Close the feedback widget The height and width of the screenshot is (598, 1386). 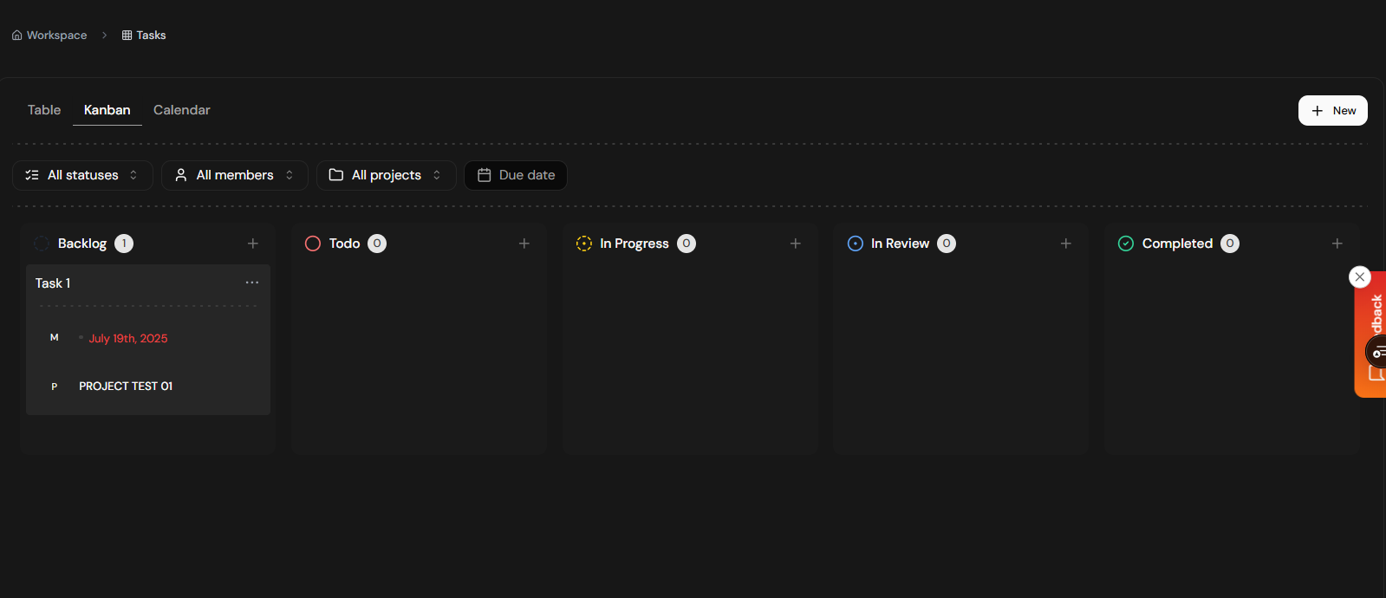(1360, 276)
